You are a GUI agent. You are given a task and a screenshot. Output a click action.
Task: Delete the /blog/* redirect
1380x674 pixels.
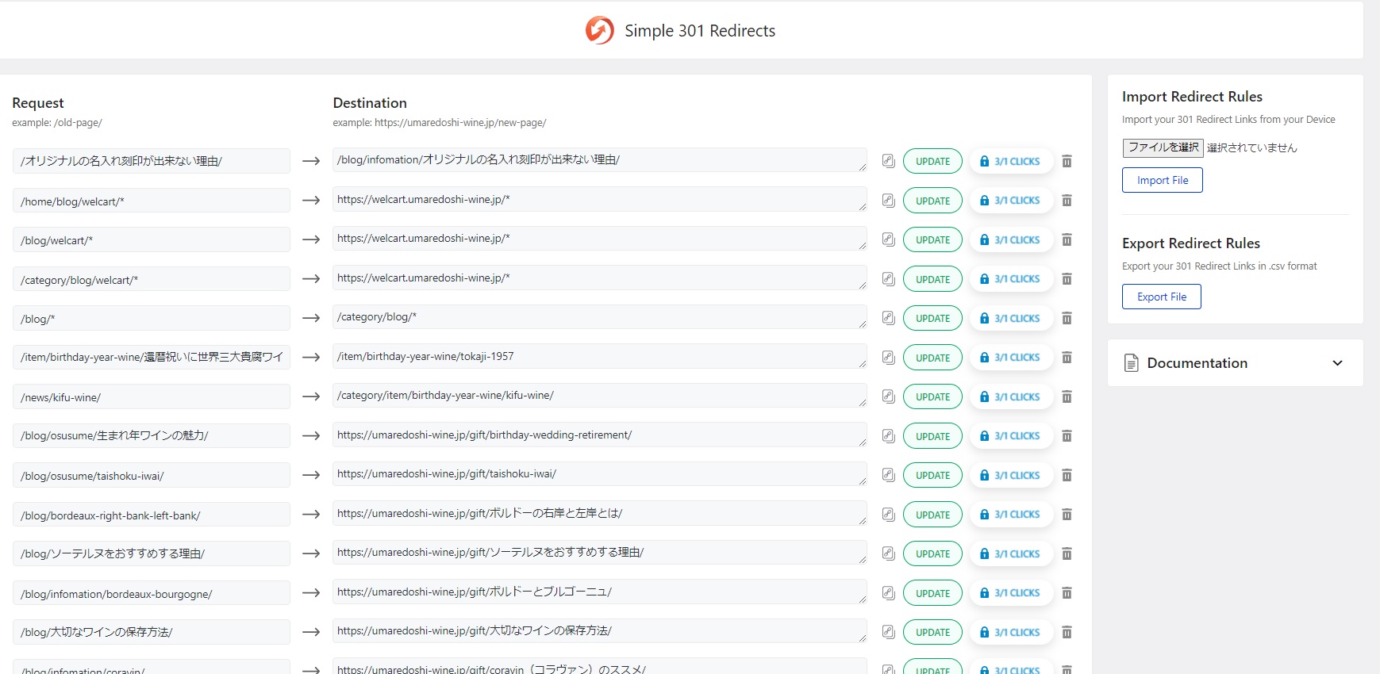1067,318
